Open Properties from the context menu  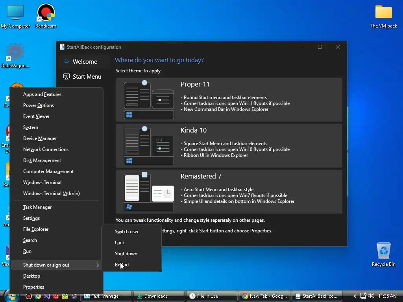pyautogui.click(x=57, y=287)
